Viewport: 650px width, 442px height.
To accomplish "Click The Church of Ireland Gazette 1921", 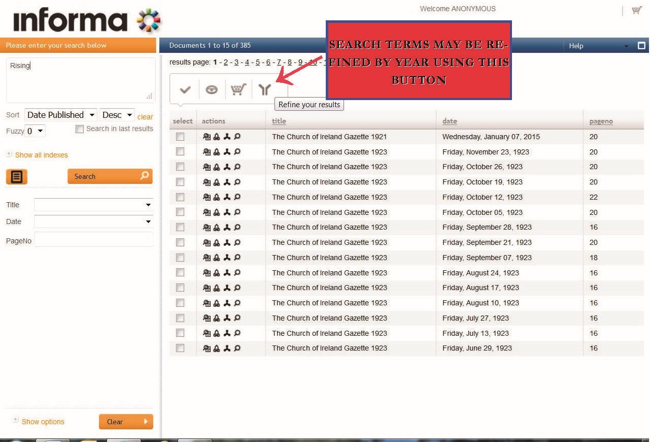I will [x=329, y=137].
